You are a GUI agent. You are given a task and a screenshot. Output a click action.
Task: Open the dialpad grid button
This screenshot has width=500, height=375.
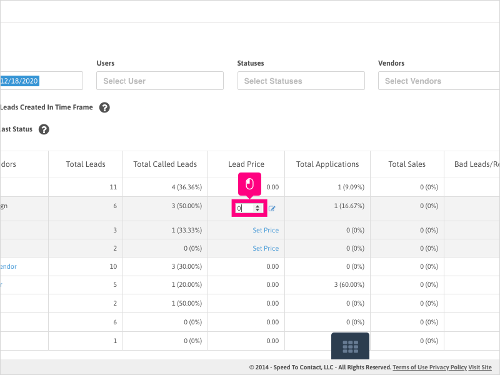click(350, 346)
